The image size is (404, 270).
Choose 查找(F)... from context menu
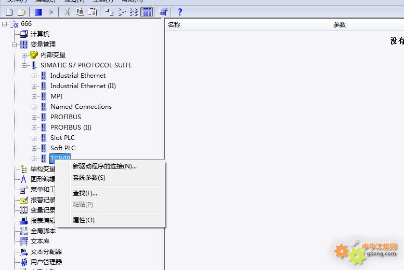(x=110, y=193)
